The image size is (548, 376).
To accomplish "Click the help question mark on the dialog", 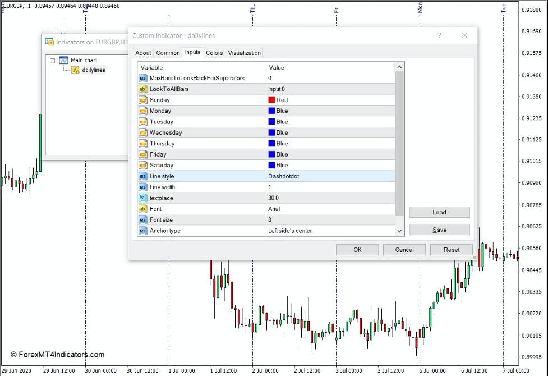I will (x=440, y=35).
